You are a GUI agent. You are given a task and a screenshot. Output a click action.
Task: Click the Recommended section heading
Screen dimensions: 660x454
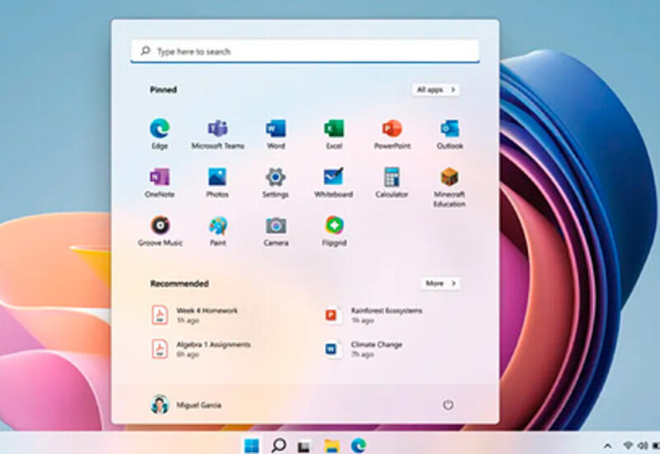click(x=179, y=283)
